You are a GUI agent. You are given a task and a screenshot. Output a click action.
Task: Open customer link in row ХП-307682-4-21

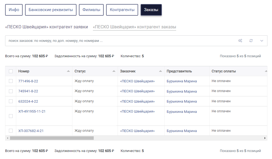(x=137, y=131)
